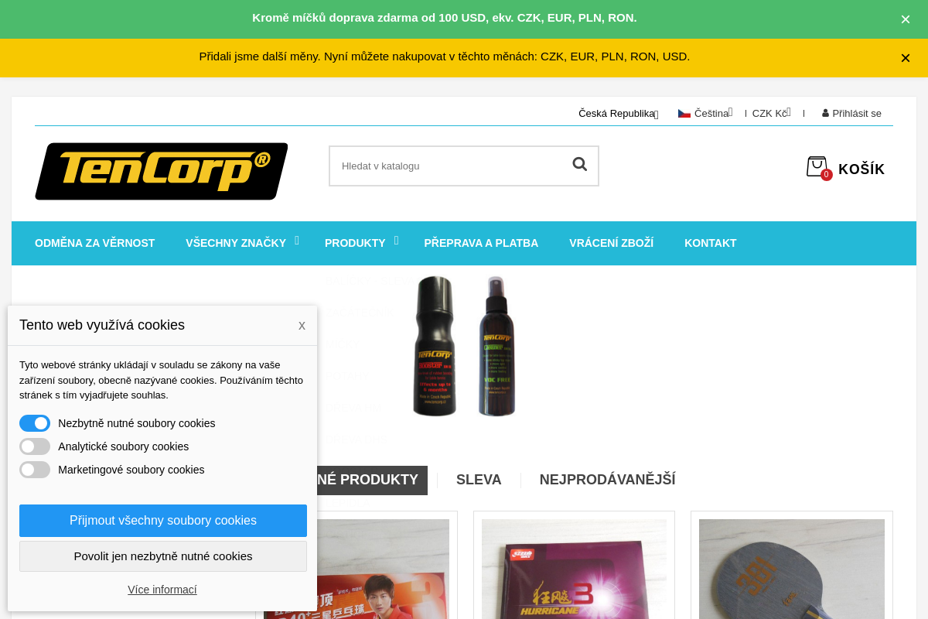Click the Czech flag language icon
Image resolution: width=928 pixels, height=619 pixels.
point(684,114)
